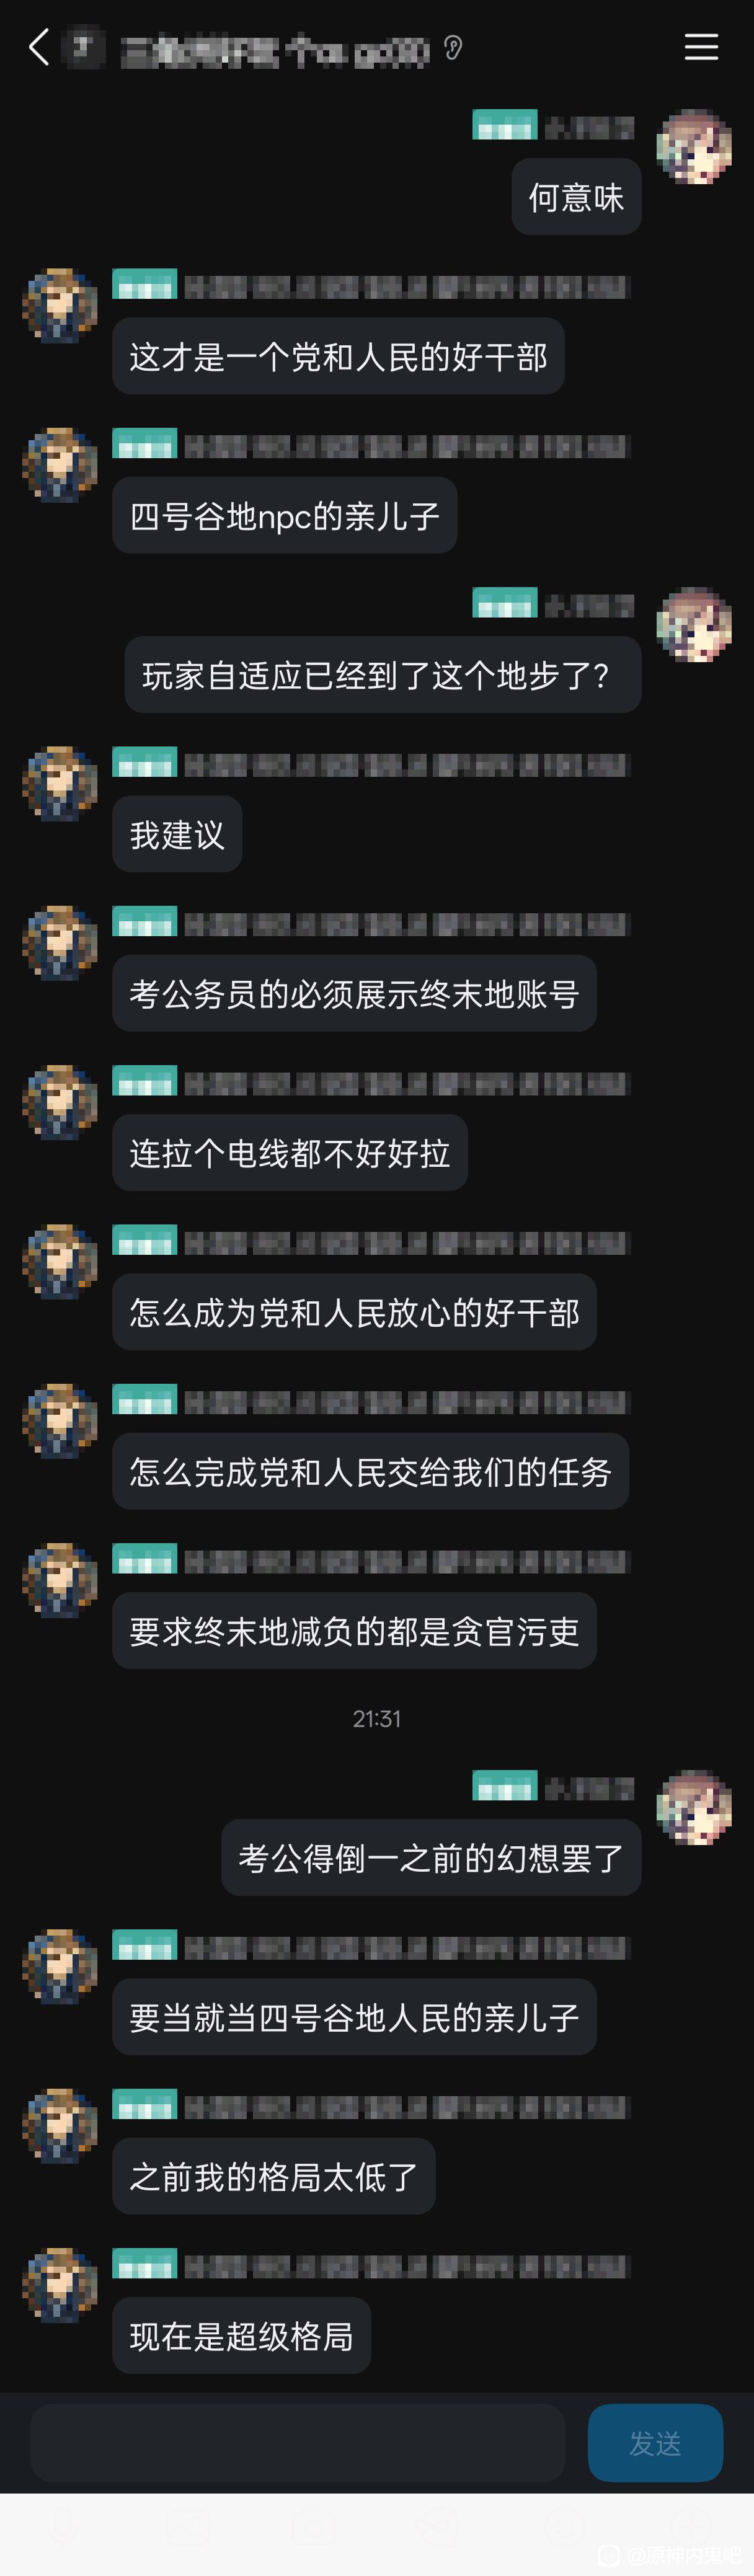754x2576 pixels.
Task: Tap the avatar beside '考公得倒一之前的幻想罢了'
Action: pos(694,1807)
